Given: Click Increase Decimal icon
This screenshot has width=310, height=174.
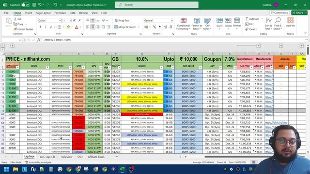Looking at the screenshot, I should click(165, 27).
